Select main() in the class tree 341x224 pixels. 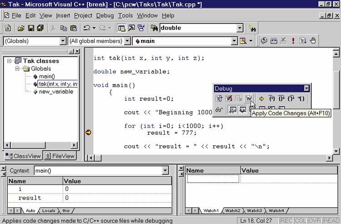click(47, 76)
